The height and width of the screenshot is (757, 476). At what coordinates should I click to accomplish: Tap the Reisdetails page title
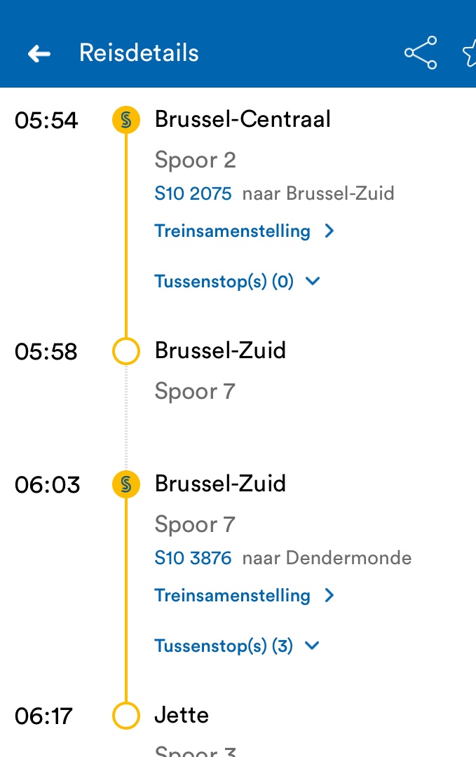tap(139, 53)
